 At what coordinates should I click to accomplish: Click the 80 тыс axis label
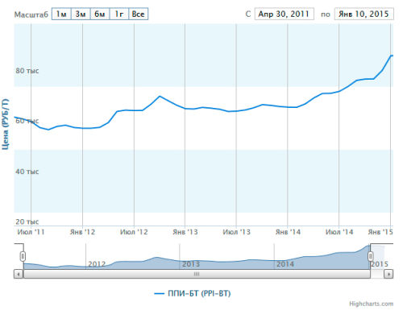tap(27, 71)
